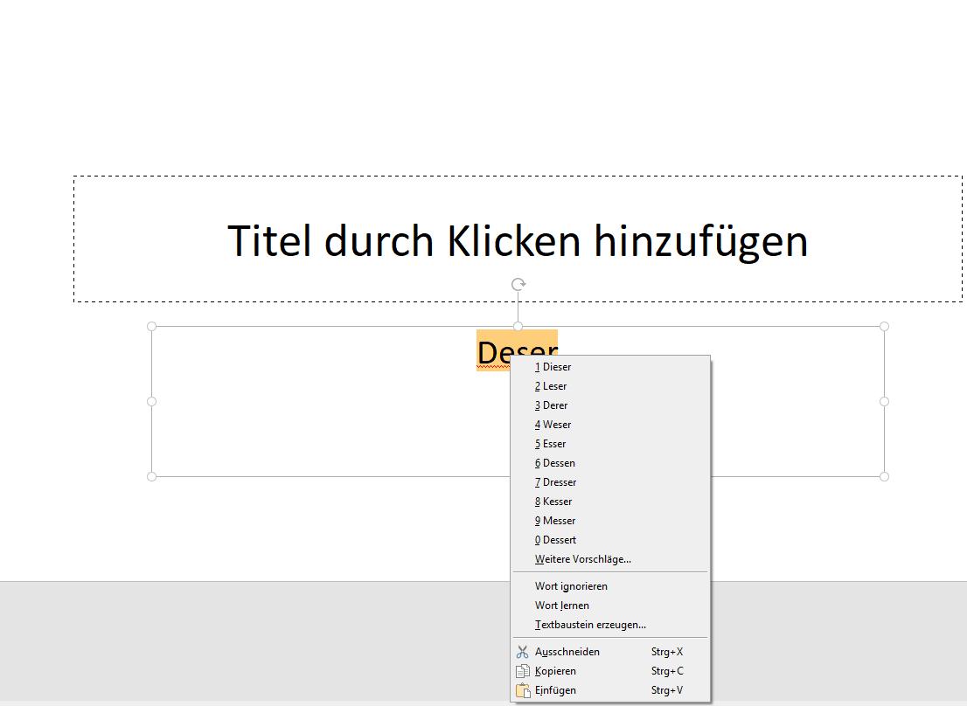Cut the text via 'Ausschneiden'
This screenshot has width=967, height=706.
pyautogui.click(x=567, y=651)
